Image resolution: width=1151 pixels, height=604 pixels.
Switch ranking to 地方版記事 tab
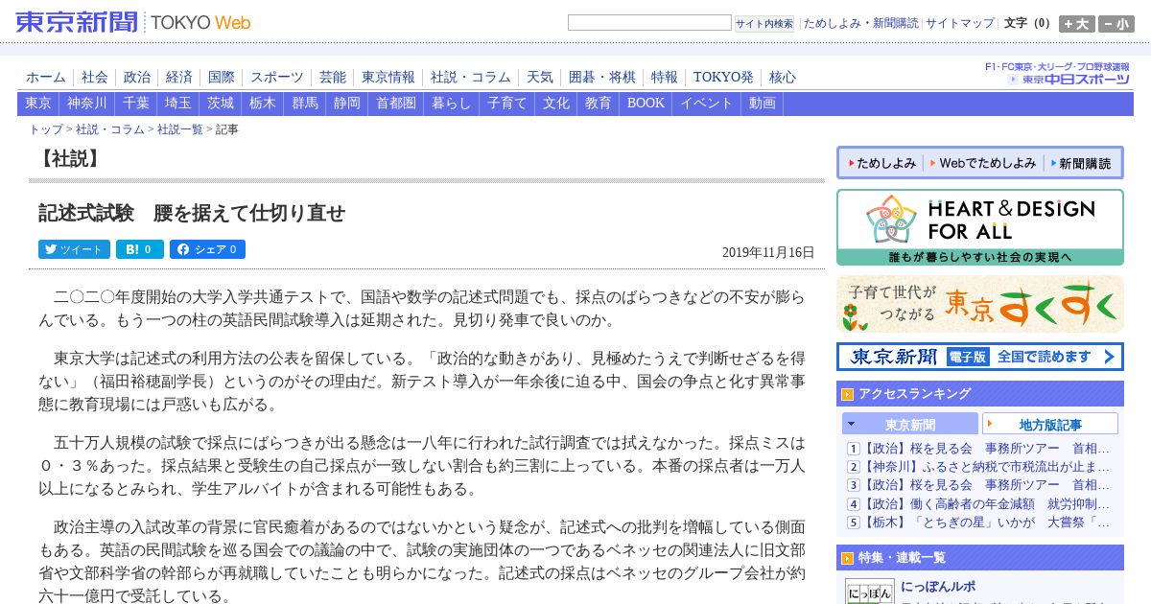pos(1050,424)
